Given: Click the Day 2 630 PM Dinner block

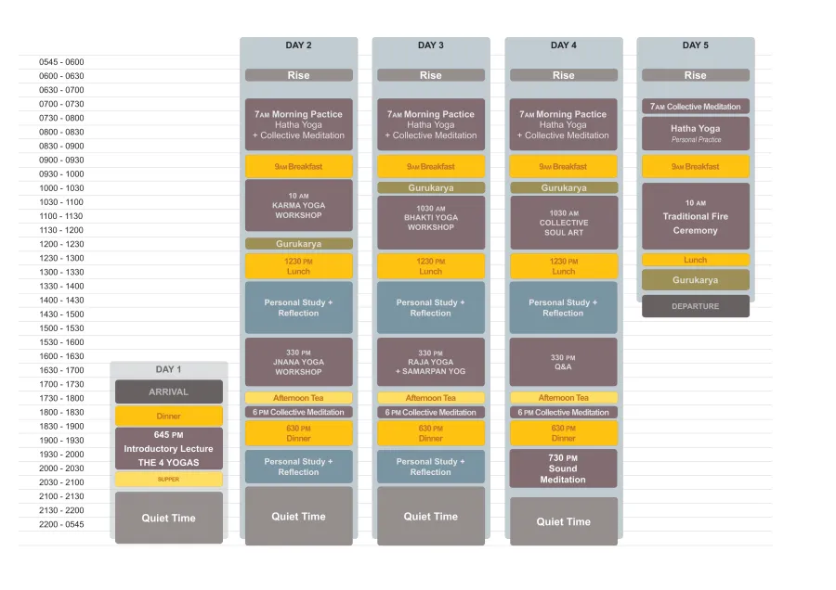Looking at the screenshot, I should [x=298, y=433].
